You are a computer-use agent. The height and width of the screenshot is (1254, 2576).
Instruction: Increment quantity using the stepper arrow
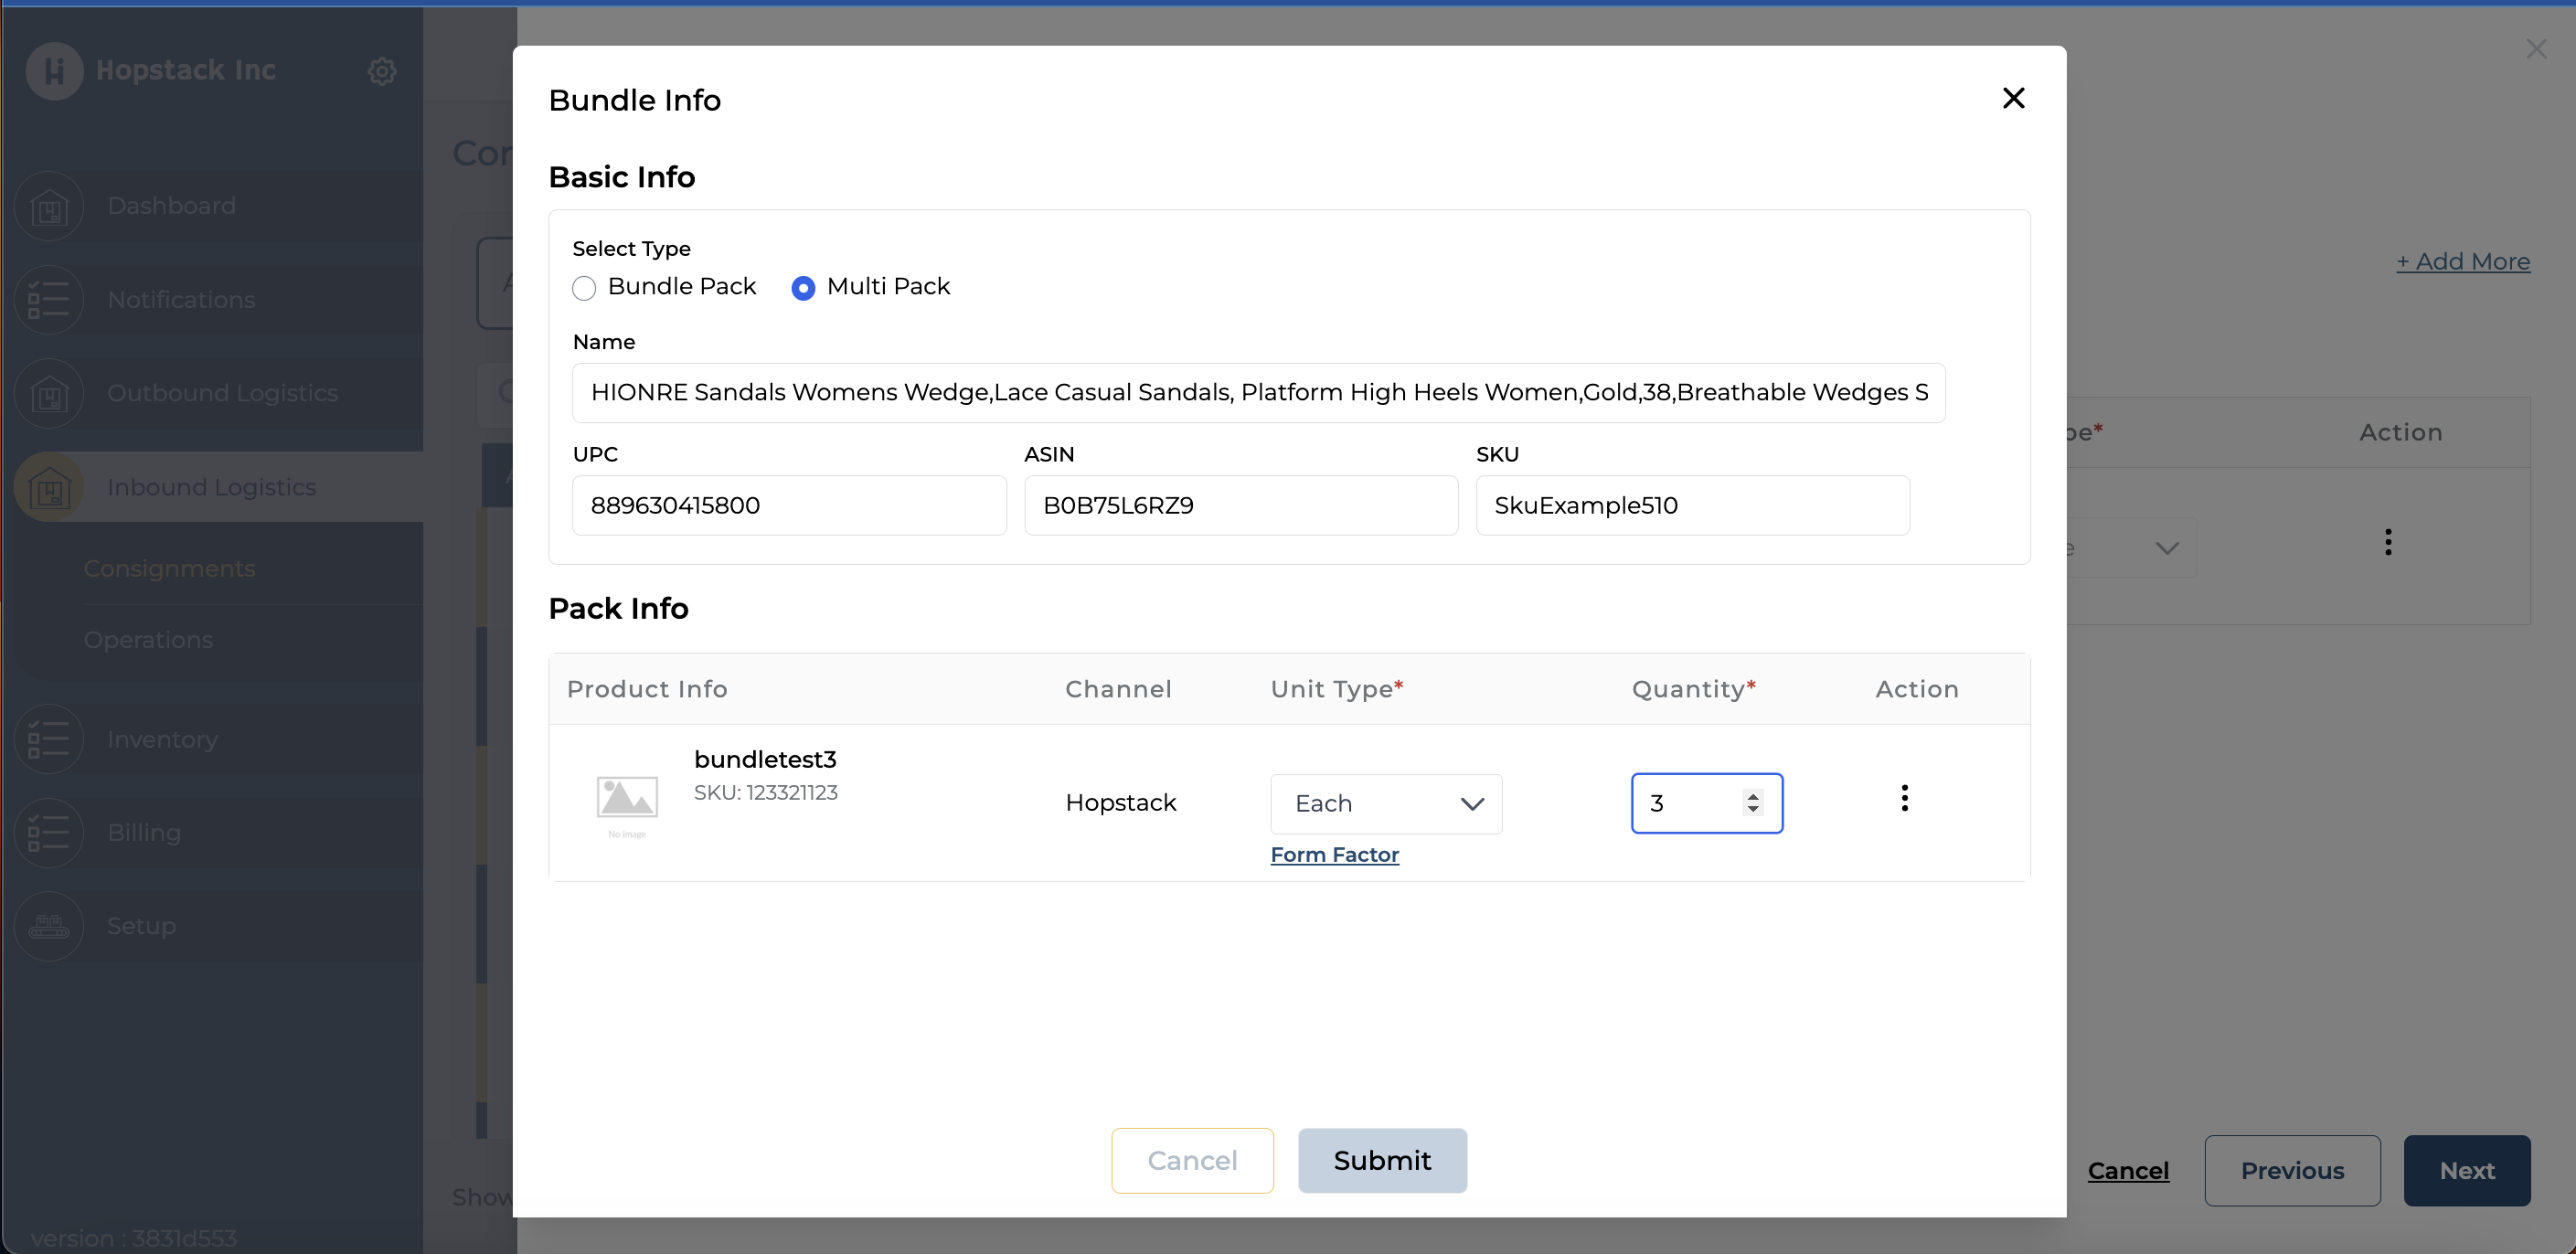coord(1752,796)
